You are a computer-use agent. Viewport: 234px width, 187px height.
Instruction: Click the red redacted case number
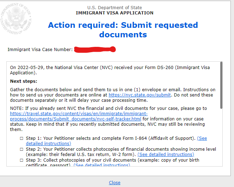[x=95, y=49]
